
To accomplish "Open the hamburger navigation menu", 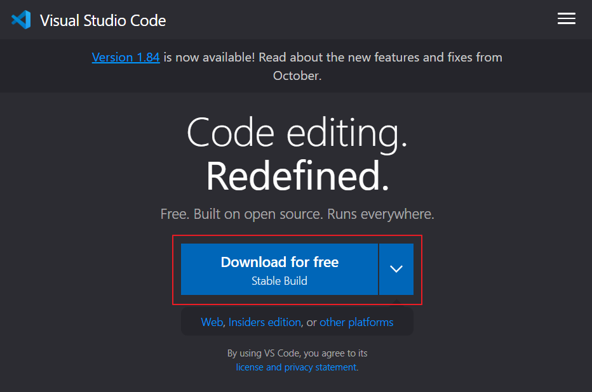I will pyautogui.click(x=567, y=18).
